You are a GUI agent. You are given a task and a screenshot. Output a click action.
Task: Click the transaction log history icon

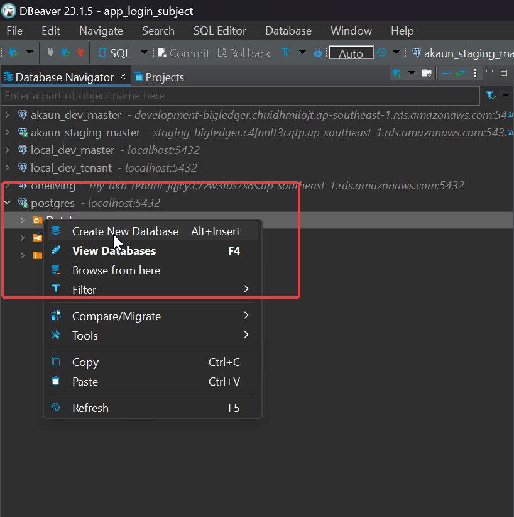[381, 52]
